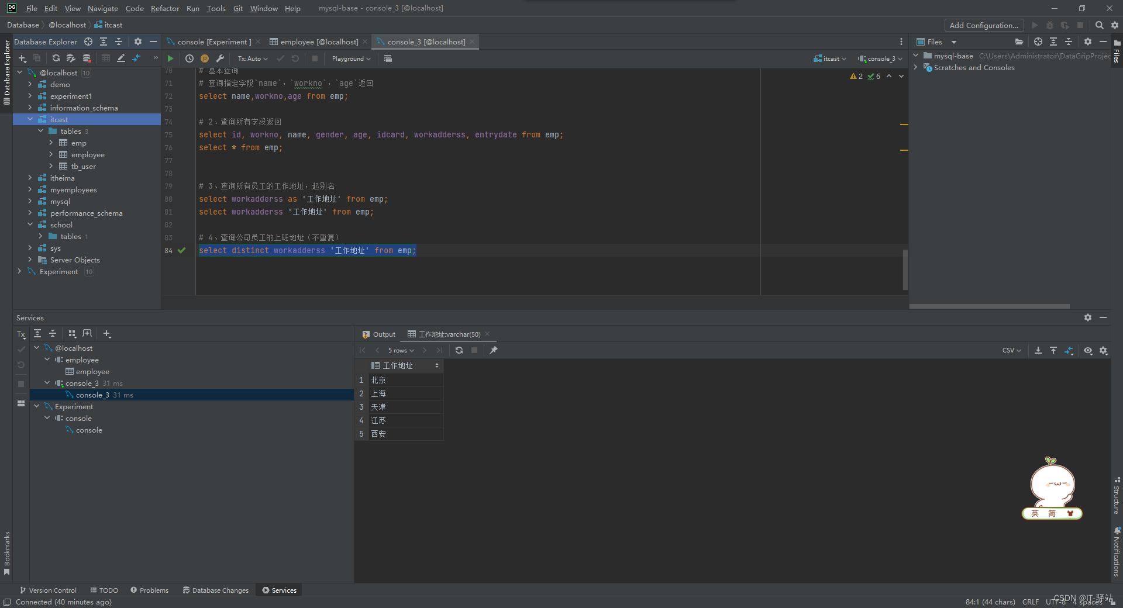Toggle the pin on the 工作地址 result tab
1123x608 pixels.
click(494, 350)
